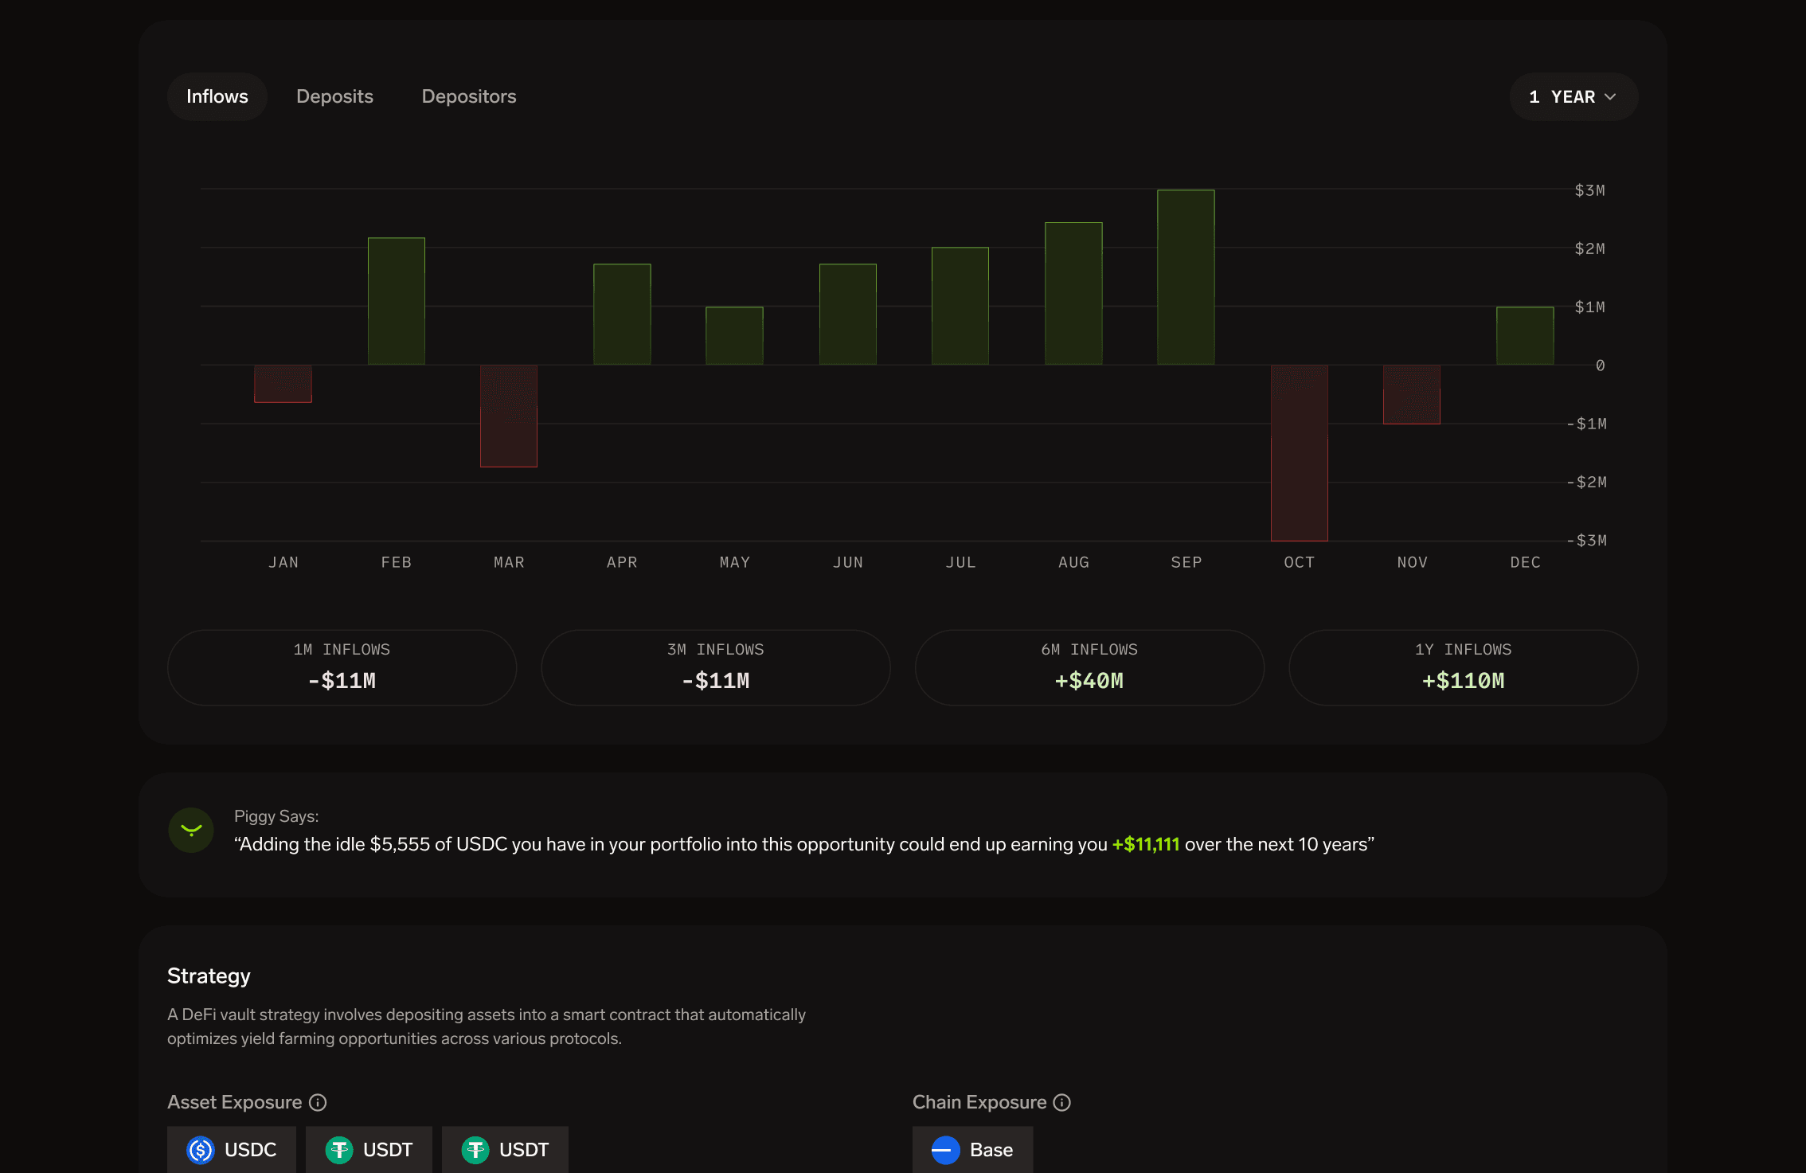Click the second USDT Tether icon
Viewport: 1806px width, 1173px height.
point(475,1150)
